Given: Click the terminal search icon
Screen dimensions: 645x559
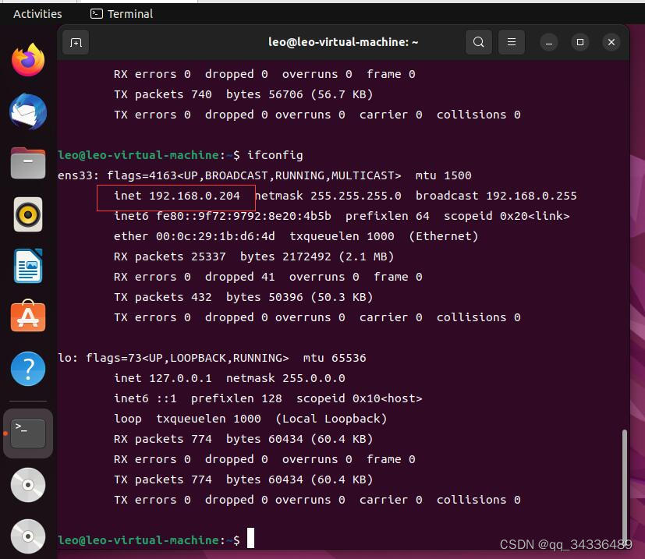Looking at the screenshot, I should pos(478,42).
